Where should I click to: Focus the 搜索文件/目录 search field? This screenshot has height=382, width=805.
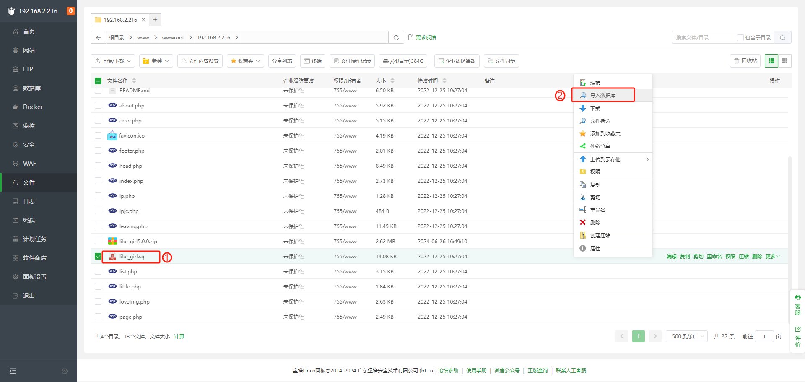704,37
